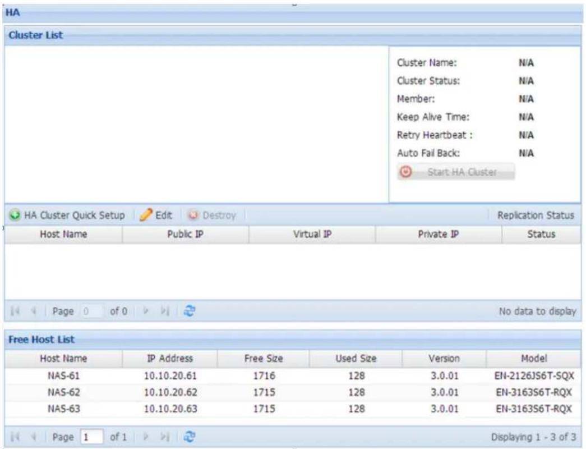Click the Destroy button label
The width and height of the screenshot is (586, 449).
[x=219, y=215]
